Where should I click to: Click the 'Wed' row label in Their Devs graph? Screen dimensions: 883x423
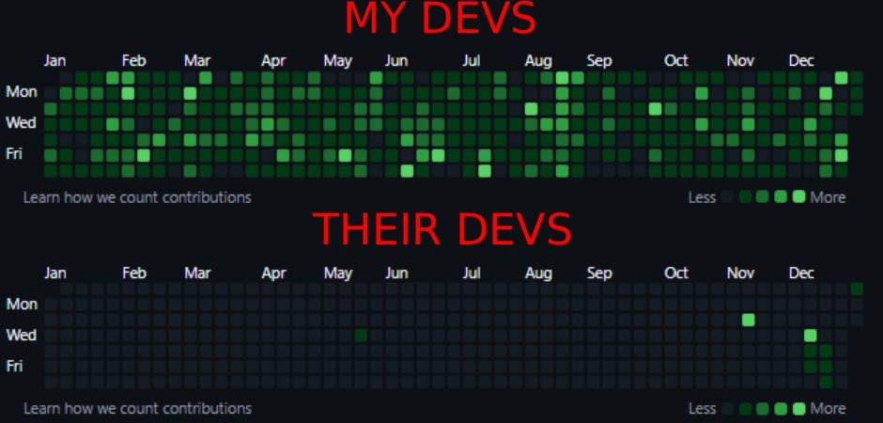tap(21, 336)
